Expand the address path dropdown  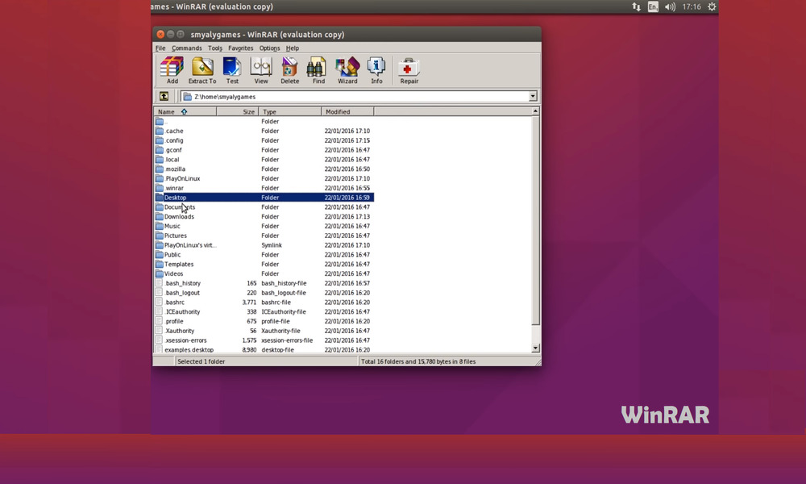pyautogui.click(x=533, y=97)
